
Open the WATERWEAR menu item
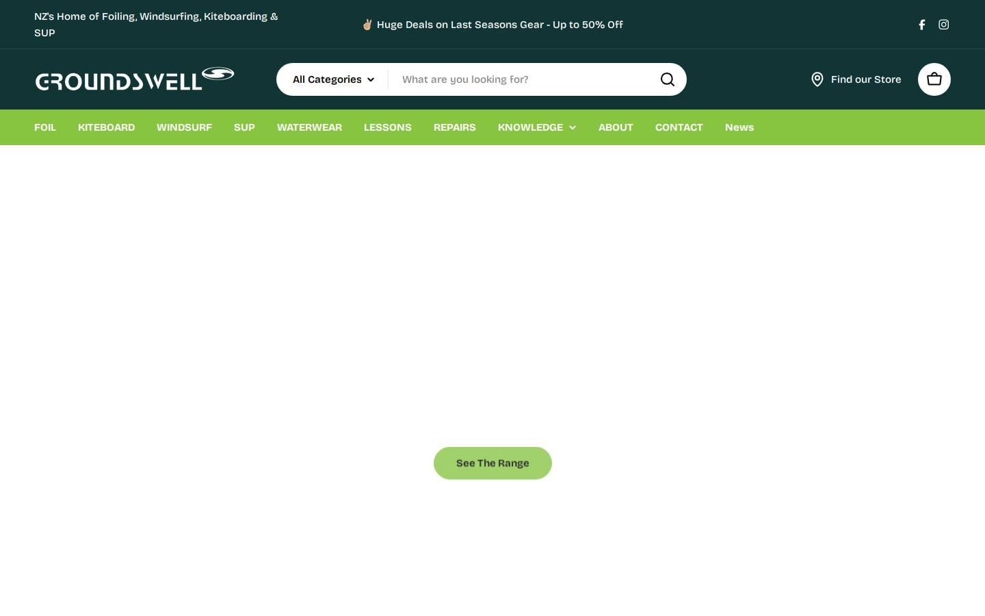309,127
